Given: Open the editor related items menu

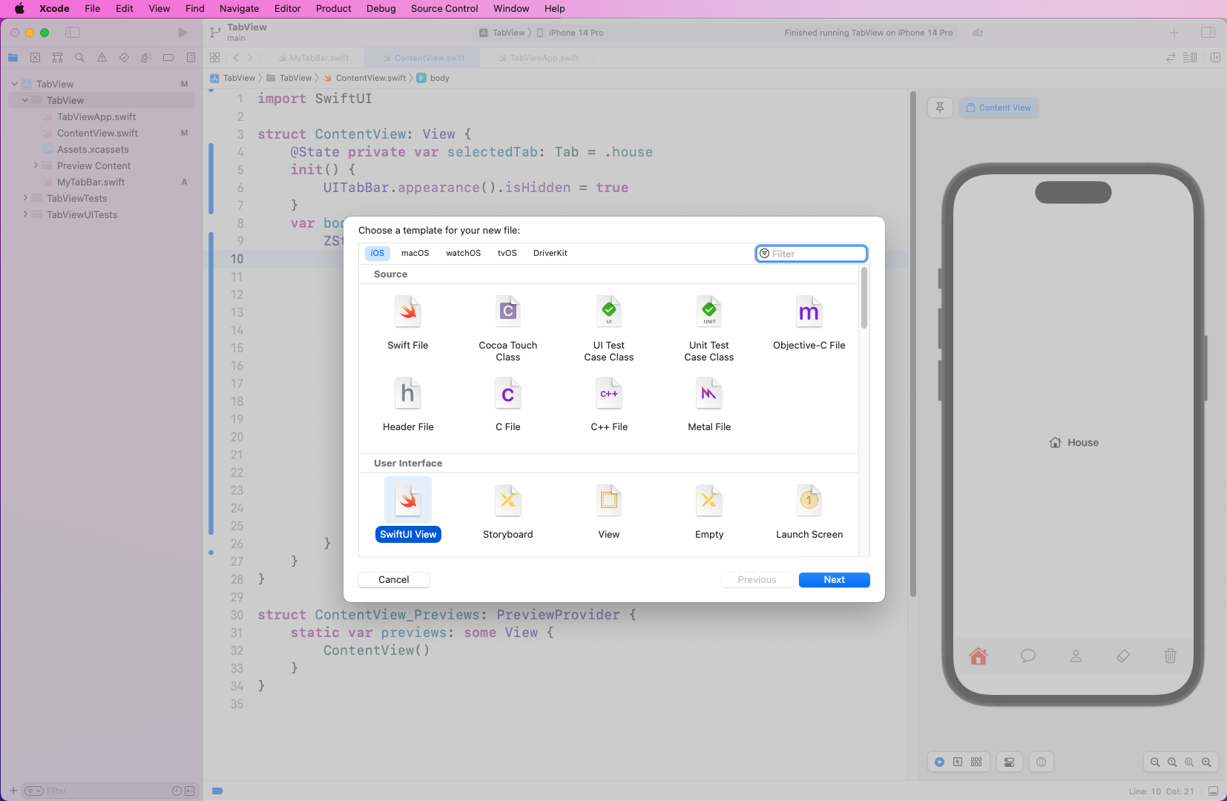Looking at the screenshot, I should click(x=214, y=58).
